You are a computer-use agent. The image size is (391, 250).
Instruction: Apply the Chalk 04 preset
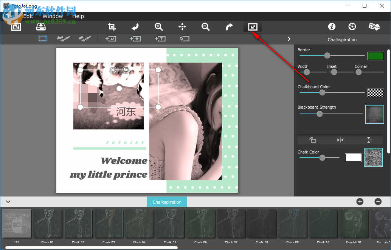139,223
